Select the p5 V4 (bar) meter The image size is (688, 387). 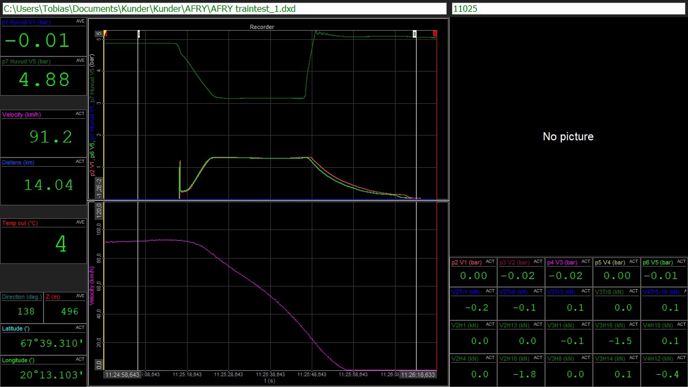coord(617,272)
